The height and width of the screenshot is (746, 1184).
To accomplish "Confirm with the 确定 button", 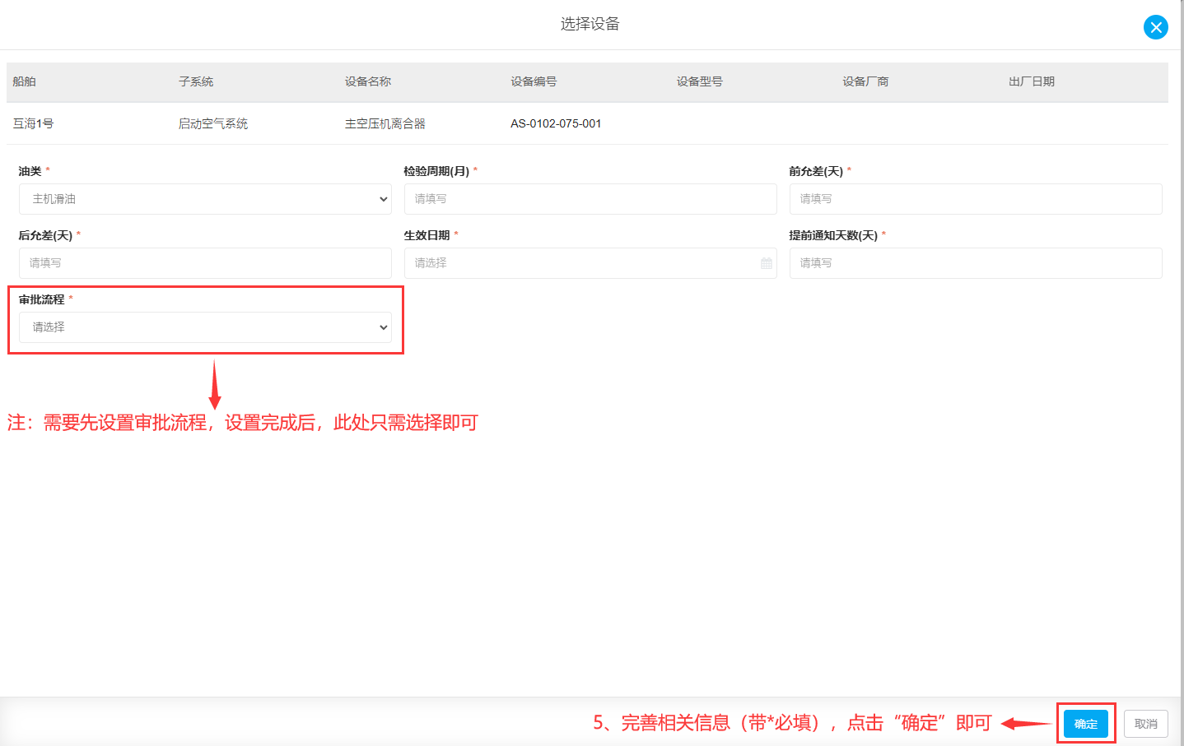I will [x=1086, y=724].
